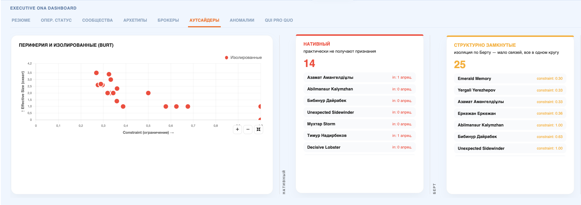Click the Нативный card heading
This screenshot has height=205, width=581.
(x=316, y=44)
